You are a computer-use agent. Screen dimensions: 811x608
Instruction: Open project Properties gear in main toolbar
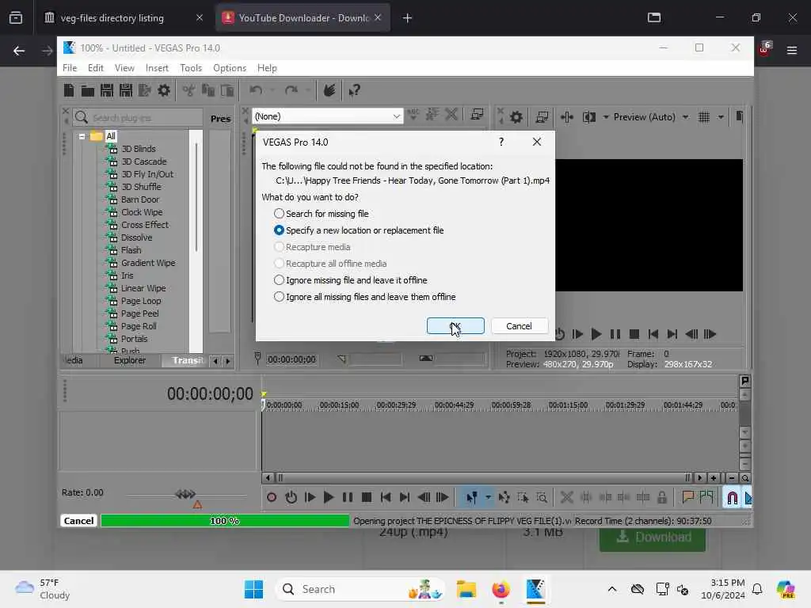click(x=164, y=90)
